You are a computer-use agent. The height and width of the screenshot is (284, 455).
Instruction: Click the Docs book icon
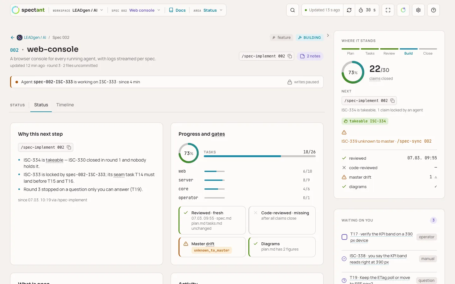171,10
